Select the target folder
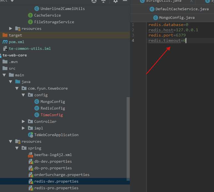This screenshot has height=192, width=214. point(15,35)
